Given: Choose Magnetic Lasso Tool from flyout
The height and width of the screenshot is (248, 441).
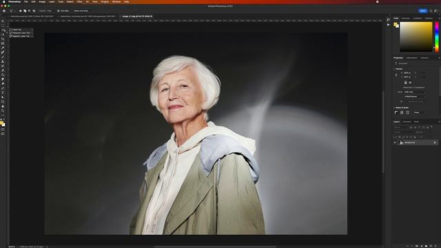Looking at the screenshot, I should pos(21,37).
